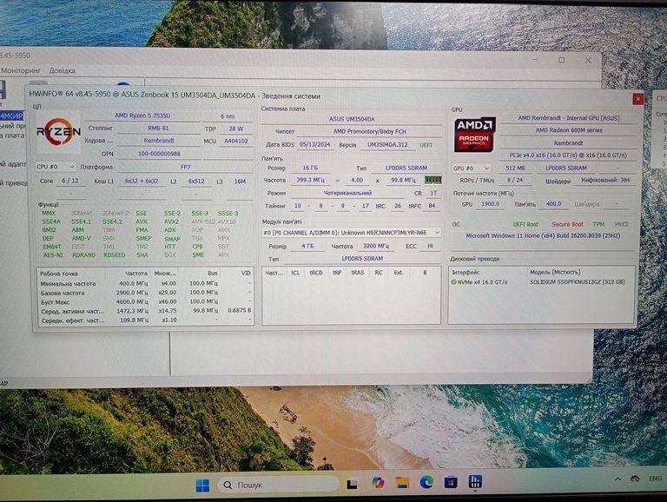This screenshot has height=502, width=667.
Task: Click the green memory module icon
Action: point(432,180)
